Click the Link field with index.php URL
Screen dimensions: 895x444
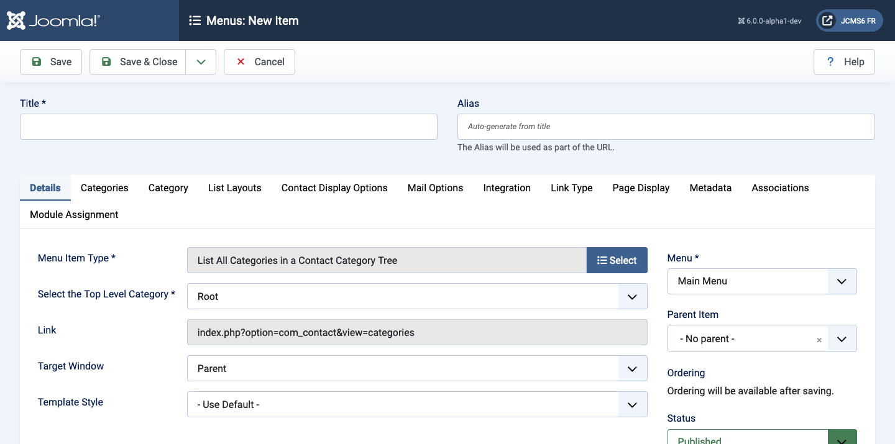417,332
